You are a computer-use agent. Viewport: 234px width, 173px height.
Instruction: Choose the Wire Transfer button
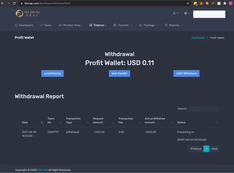(119, 74)
